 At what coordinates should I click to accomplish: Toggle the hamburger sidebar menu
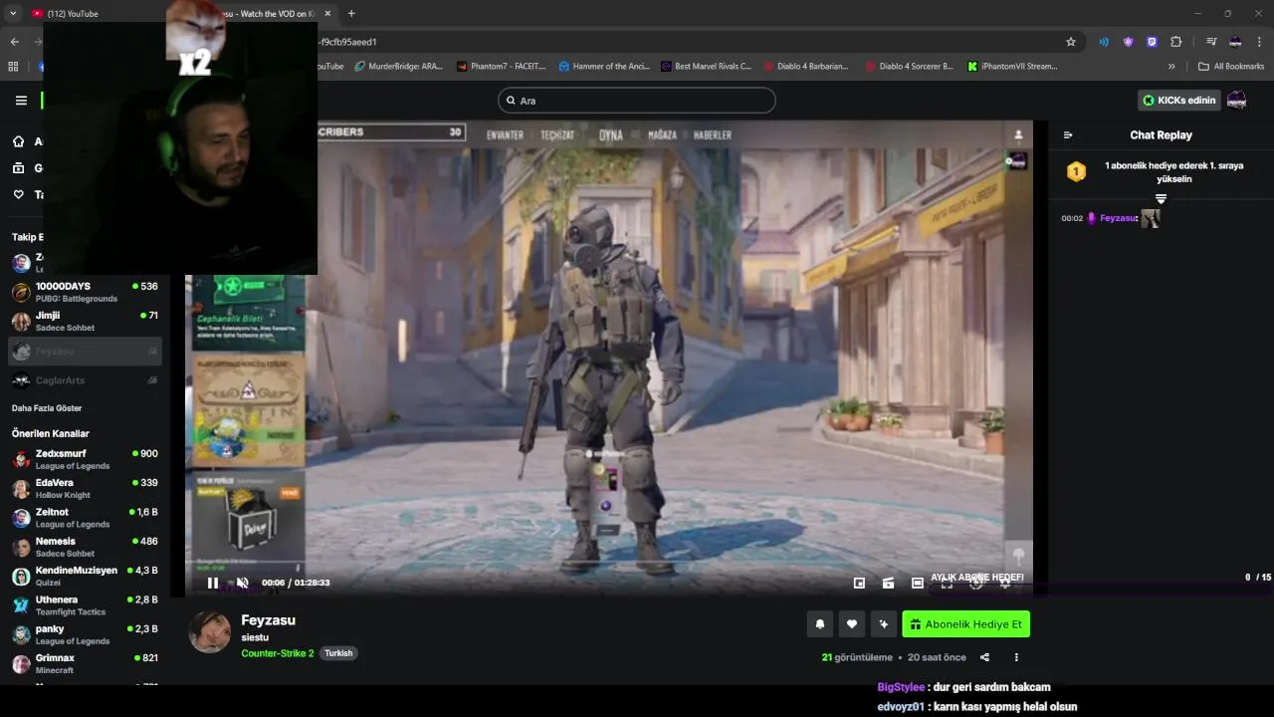21,101
